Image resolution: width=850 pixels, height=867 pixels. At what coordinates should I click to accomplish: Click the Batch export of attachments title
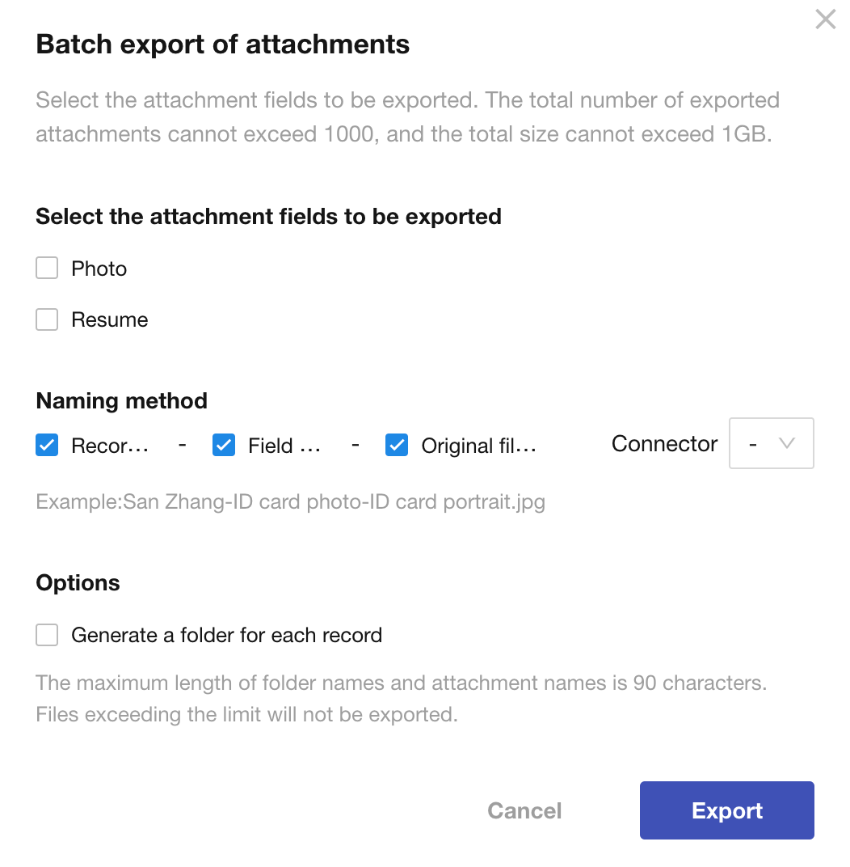(222, 44)
